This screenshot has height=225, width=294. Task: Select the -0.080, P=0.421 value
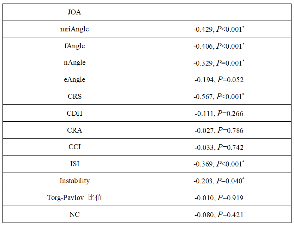(219, 214)
